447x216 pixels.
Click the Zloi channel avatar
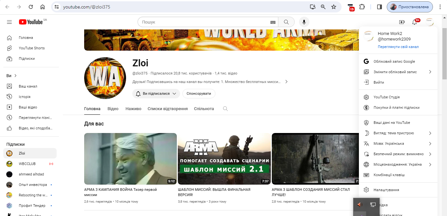coord(105,78)
